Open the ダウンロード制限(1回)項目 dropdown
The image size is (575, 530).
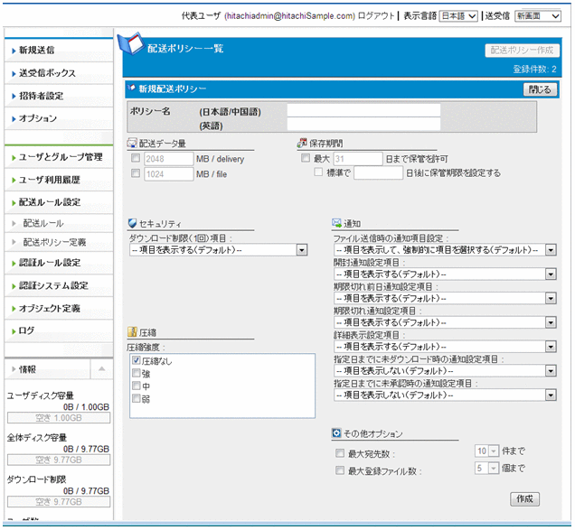pos(218,250)
